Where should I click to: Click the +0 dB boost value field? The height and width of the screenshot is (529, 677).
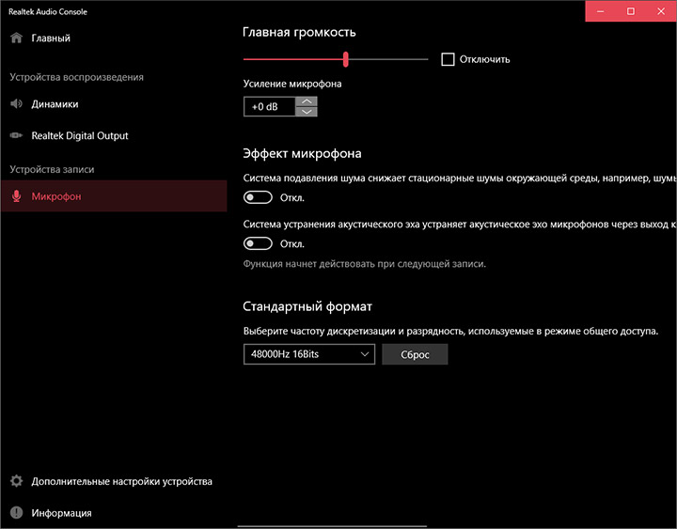pos(270,106)
